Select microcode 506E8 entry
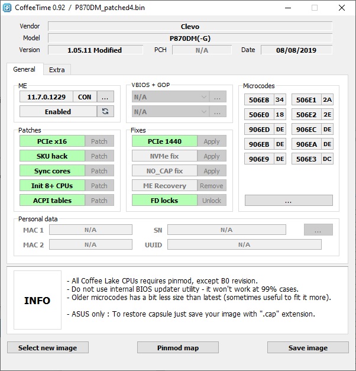Viewport: 356px width, 371px height. pos(259,99)
